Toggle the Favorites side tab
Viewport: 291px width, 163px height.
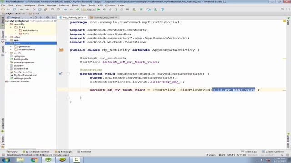click(3, 142)
